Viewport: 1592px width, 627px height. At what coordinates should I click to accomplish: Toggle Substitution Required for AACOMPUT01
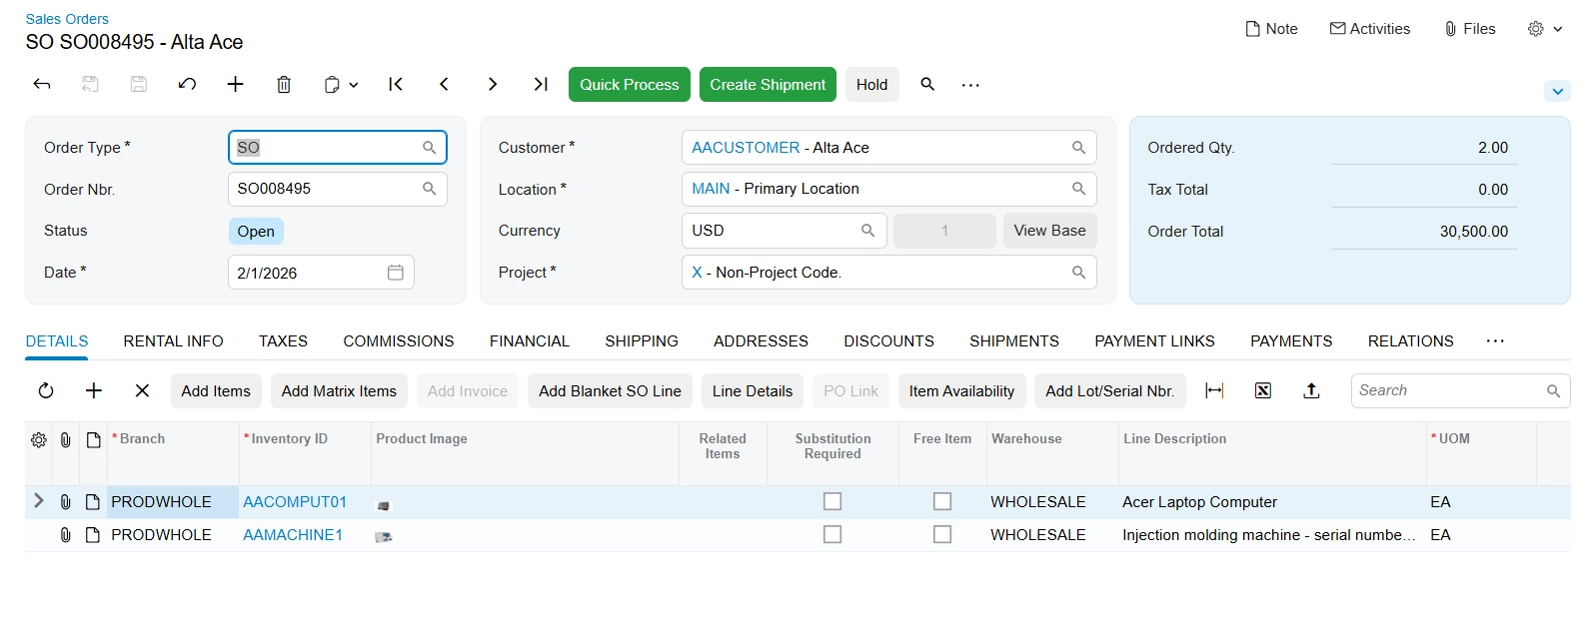[832, 501]
